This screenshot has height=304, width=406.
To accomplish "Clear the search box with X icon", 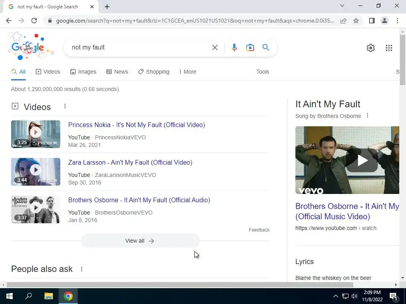I will tap(214, 47).
